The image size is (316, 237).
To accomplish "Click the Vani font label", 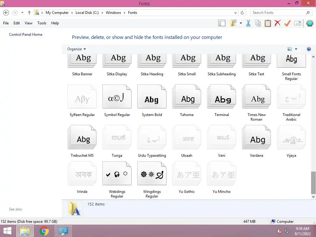I will pos(222,156).
